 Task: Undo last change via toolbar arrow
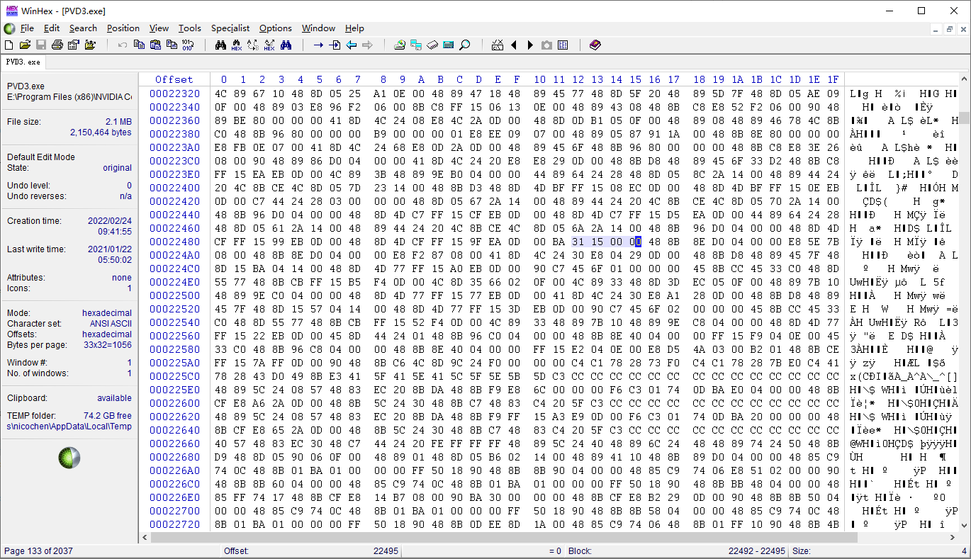(123, 45)
